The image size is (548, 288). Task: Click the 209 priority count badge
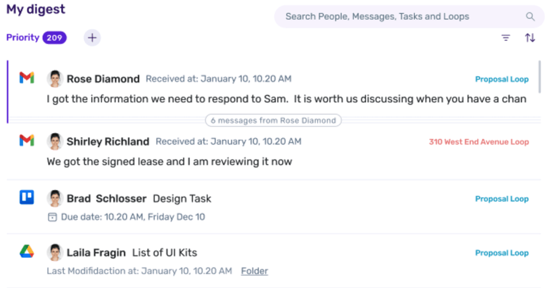tap(54, 38)
